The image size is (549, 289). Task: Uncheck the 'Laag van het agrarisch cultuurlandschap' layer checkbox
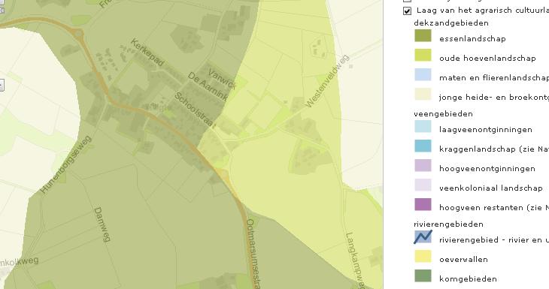[407, 11]
